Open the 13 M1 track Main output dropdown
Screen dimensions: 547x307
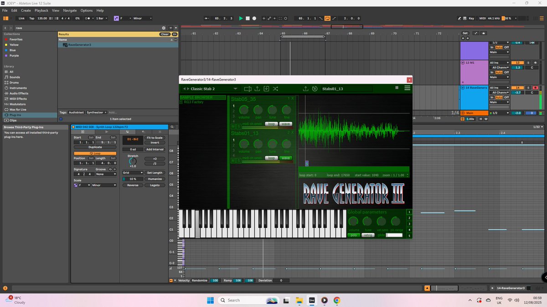pos(499,77)
